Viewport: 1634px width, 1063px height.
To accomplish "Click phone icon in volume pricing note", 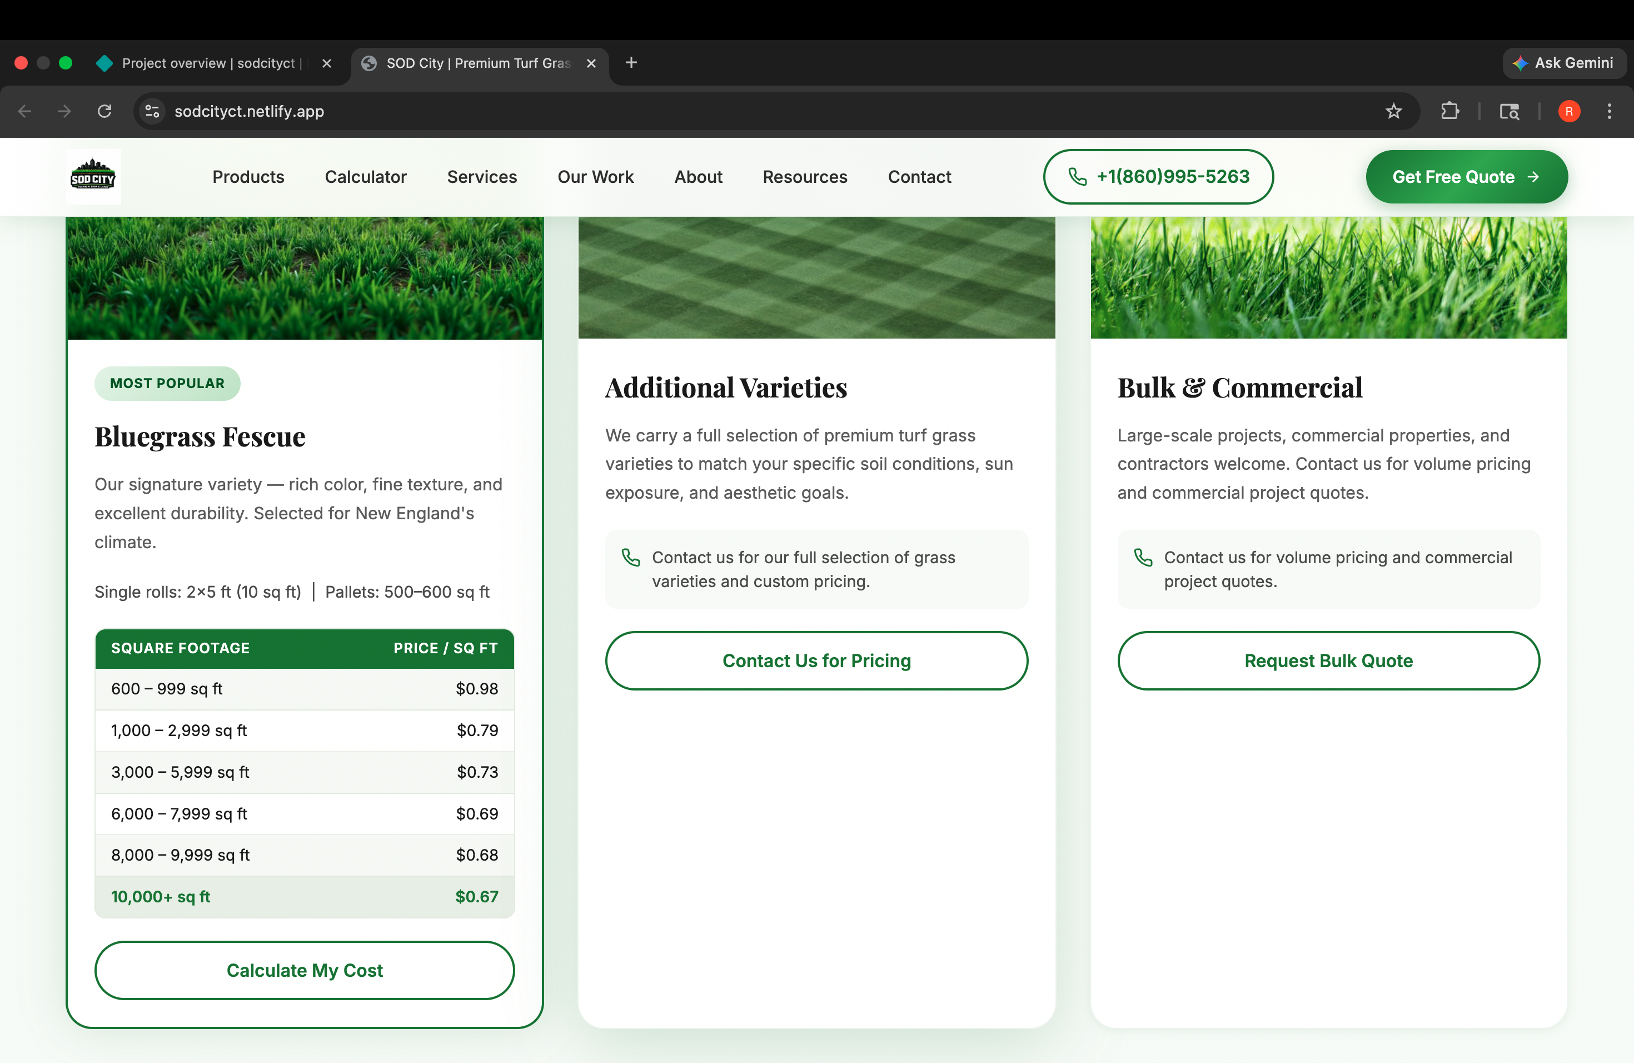I will coord(1143,558).
